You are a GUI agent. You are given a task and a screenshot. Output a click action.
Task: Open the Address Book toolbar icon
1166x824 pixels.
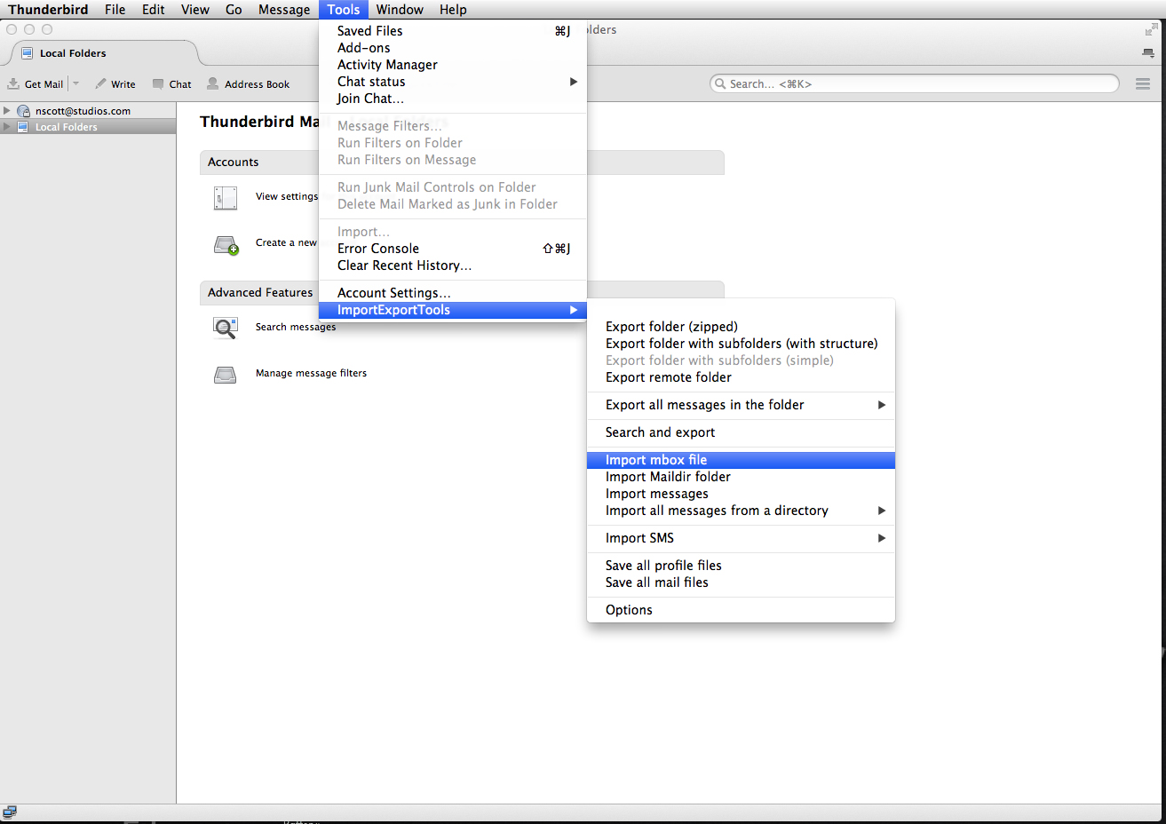click(213, 83)
